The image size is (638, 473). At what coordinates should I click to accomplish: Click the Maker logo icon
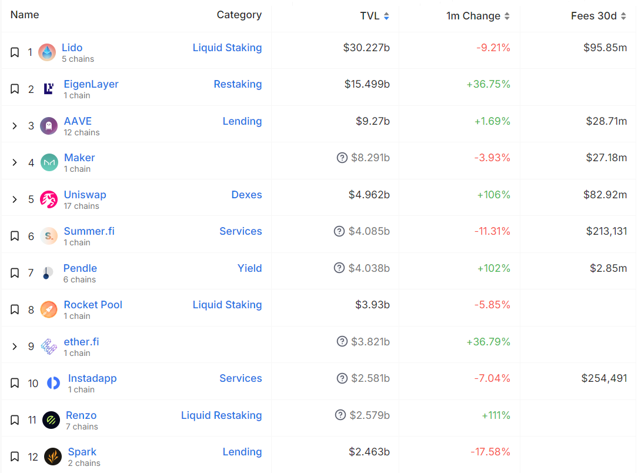(49, 162)
